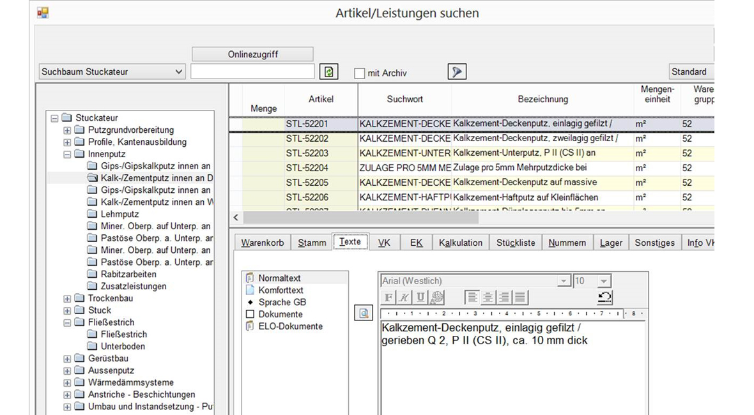Image resolution: width=754 pixels, height=415 pixels.
Task: Center-align the article text
Action: [488, 298]
